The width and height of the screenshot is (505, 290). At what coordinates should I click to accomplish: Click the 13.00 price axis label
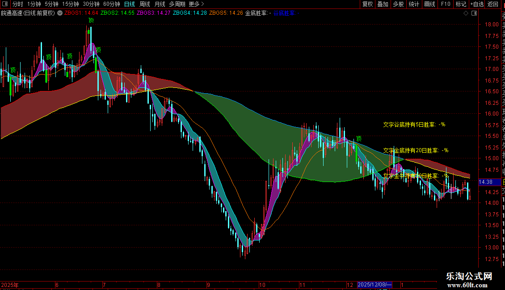coord(492,248)
